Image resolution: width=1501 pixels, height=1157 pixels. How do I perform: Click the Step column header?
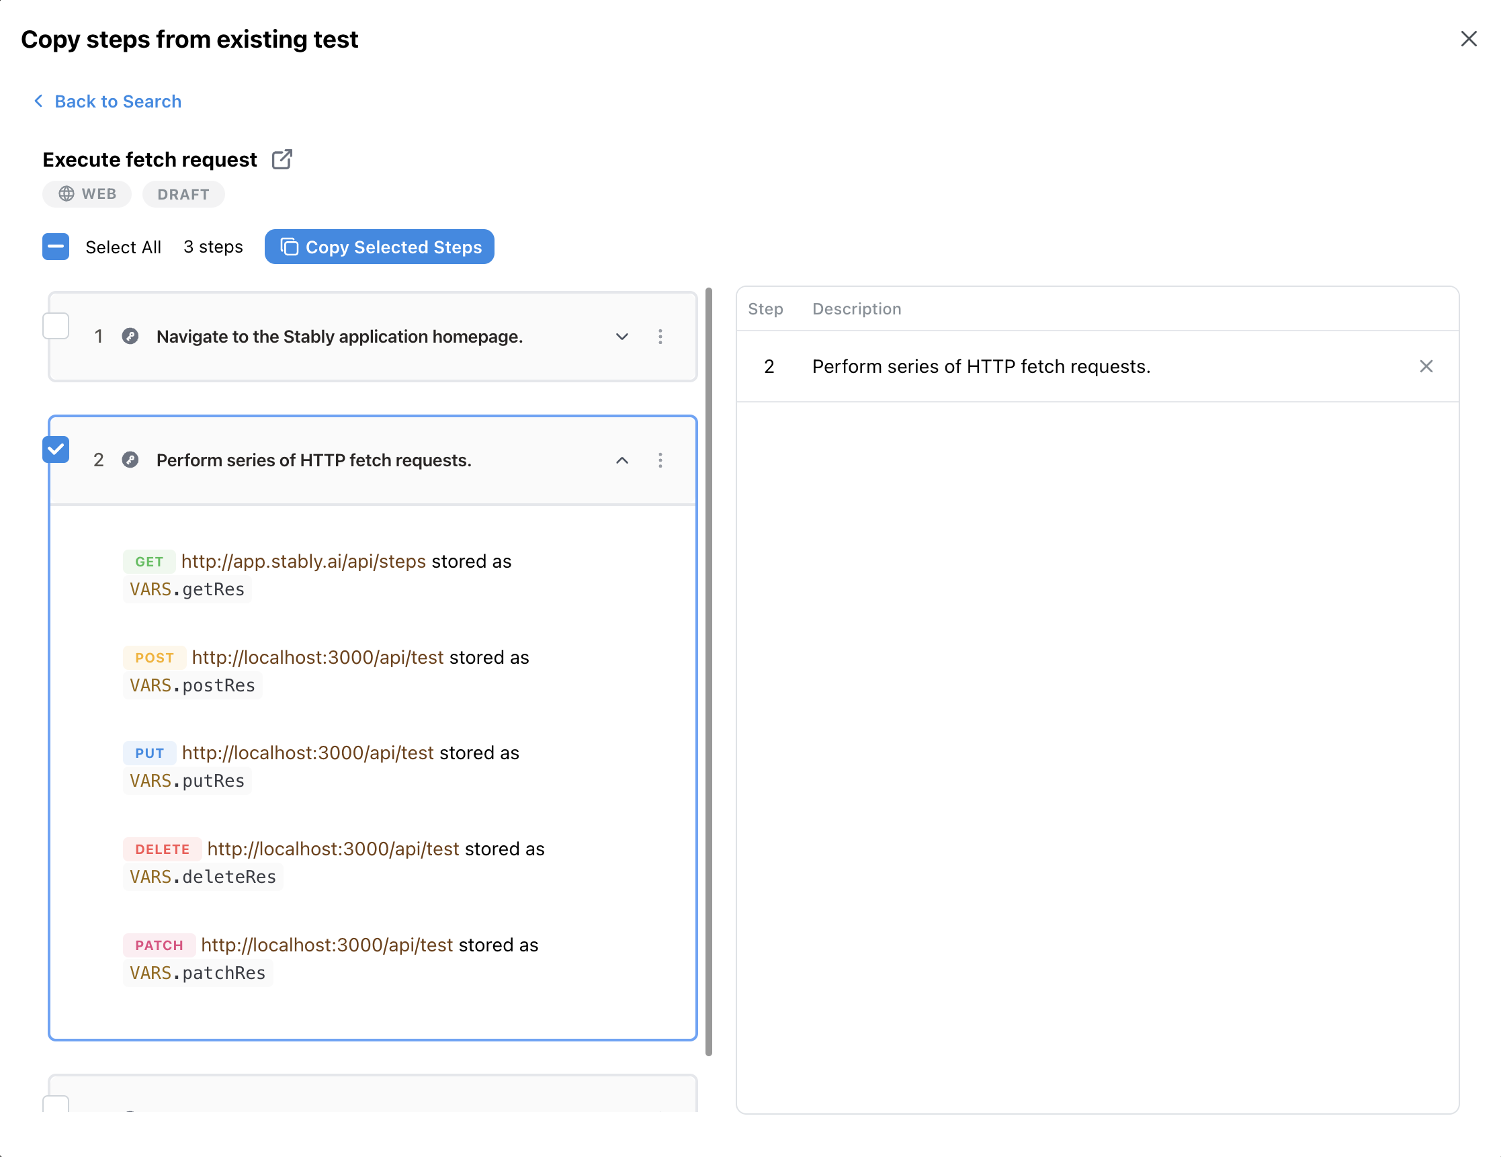765,309
